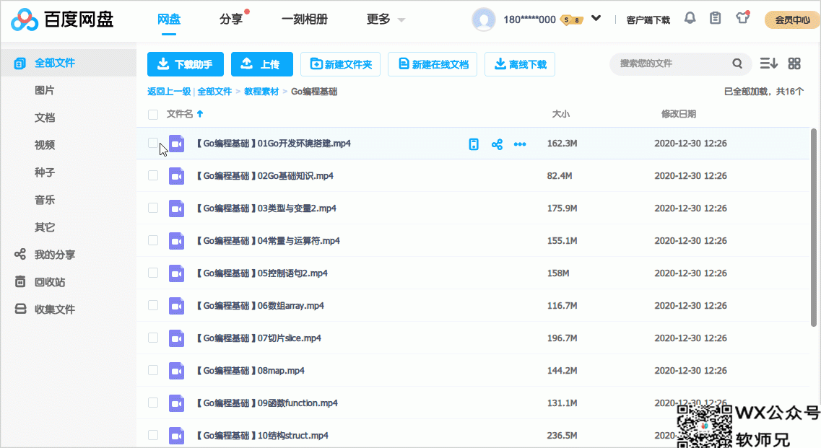Select 视频 category in sidebar
821x448 pixels.
tap(45, 144)
